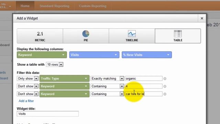
Task: Open the Visits column dropdown
Action: (94, 55)
